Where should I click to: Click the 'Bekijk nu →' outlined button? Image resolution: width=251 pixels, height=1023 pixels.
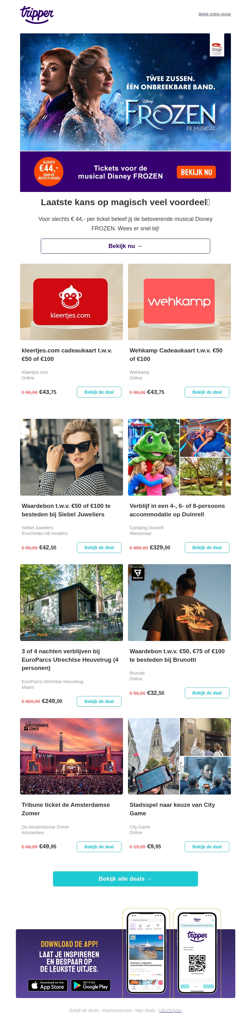[125, 246]
